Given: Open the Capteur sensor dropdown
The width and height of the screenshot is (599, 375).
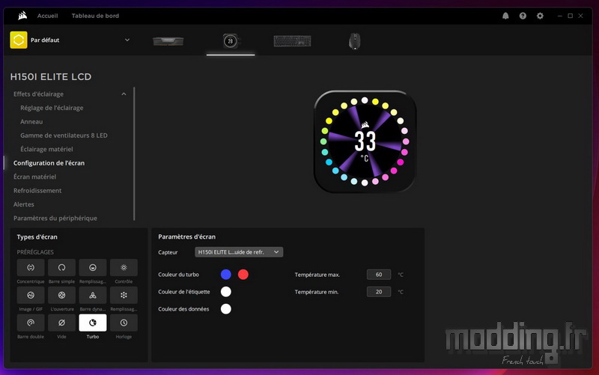Looking at the screenshot, I should pyautogui.click(x=239, y=252).
